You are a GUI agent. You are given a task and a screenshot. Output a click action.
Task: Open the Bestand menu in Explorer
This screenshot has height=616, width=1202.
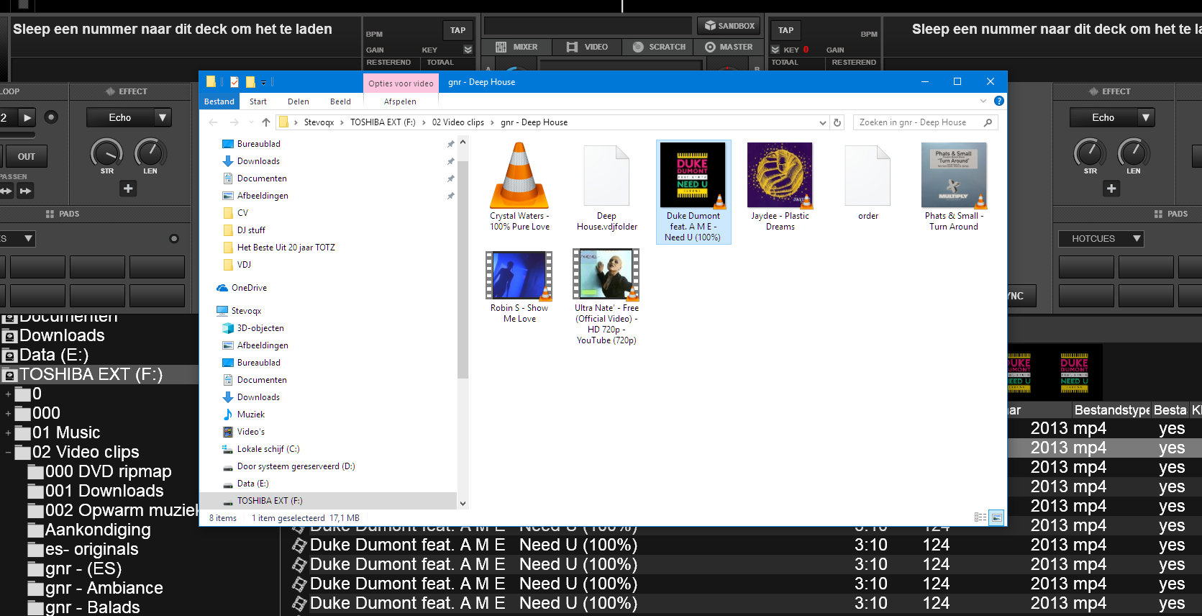click(x=219, y=101)
